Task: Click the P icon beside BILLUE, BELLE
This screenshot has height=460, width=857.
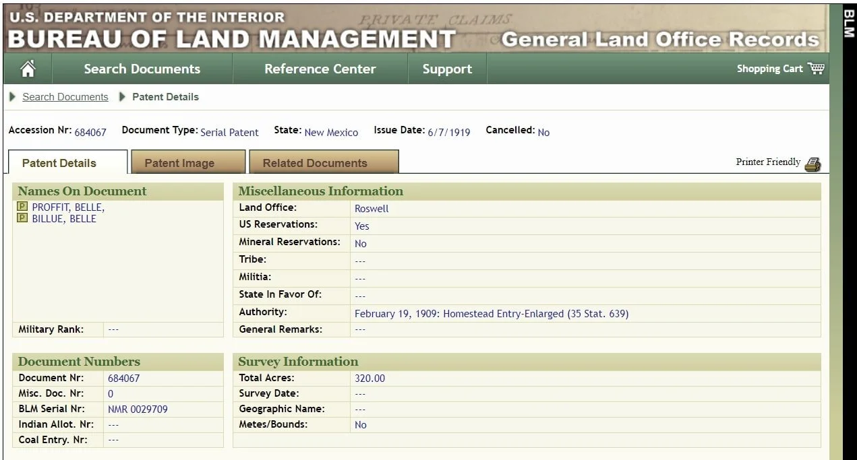Action: pyautogui.click(x=22, y=218)
